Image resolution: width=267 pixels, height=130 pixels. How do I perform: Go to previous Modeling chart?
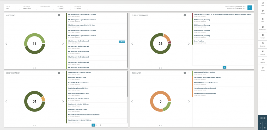[x=6, y=44]
